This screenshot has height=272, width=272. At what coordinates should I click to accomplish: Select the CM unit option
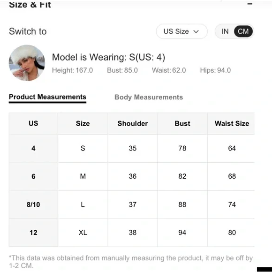pos(243,31)
